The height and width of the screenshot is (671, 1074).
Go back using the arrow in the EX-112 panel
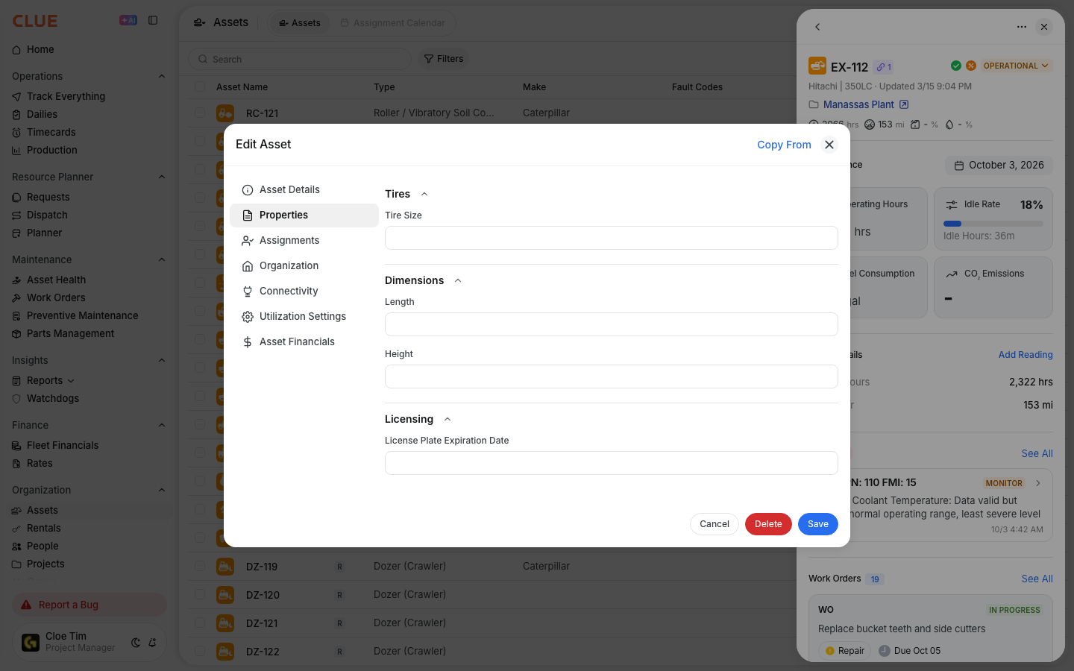[x=817, y=27]
